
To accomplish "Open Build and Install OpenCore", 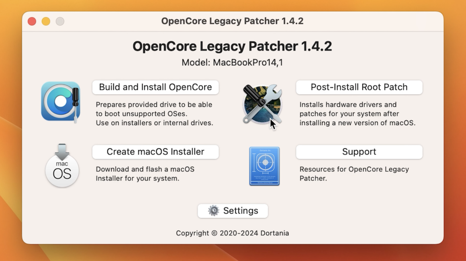I will [x=155, y=87].
